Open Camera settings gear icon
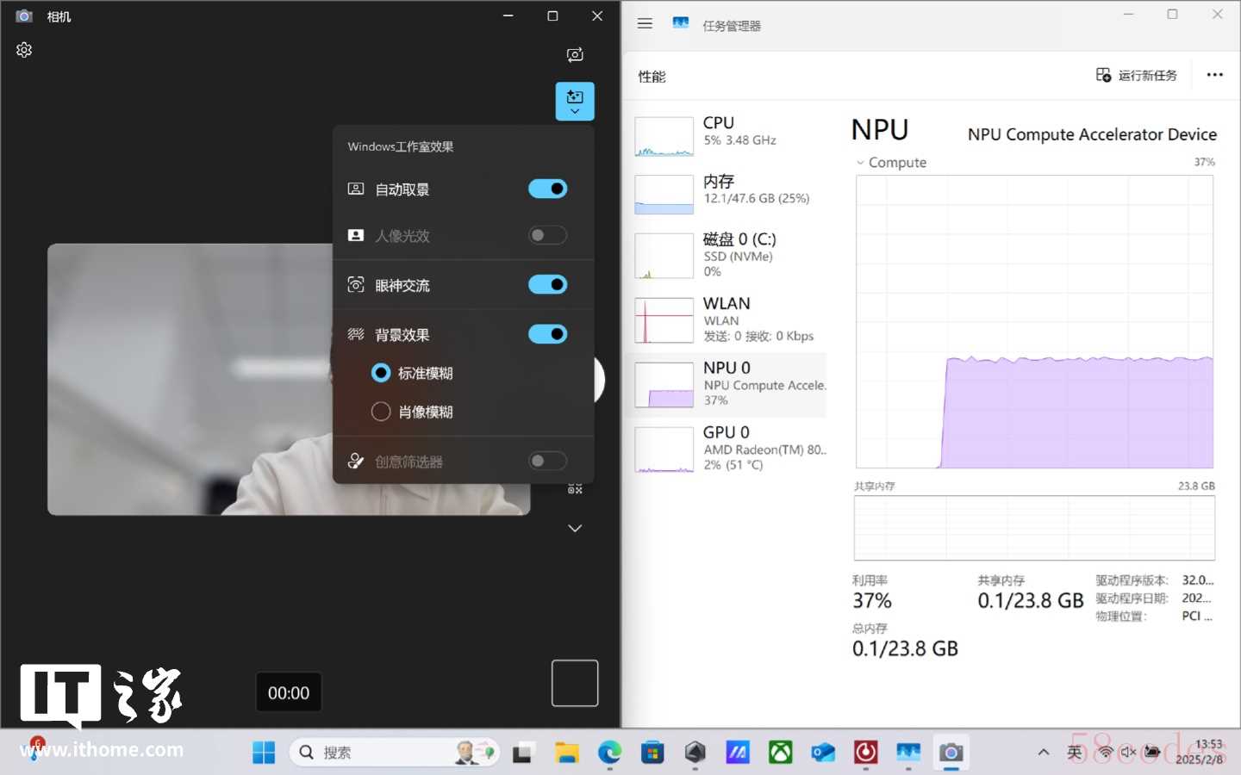Screen dimensions: 1241x775 [x=24, y=50]
